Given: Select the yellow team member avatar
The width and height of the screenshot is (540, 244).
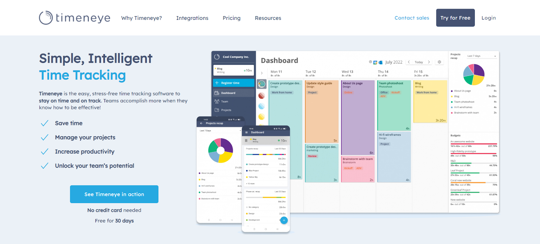Looking at the screenshot, I should click(262, 117).
